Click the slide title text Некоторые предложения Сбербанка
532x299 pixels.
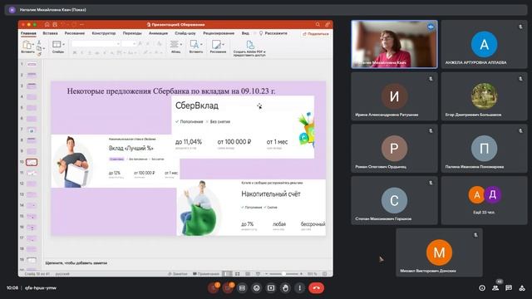170,91
